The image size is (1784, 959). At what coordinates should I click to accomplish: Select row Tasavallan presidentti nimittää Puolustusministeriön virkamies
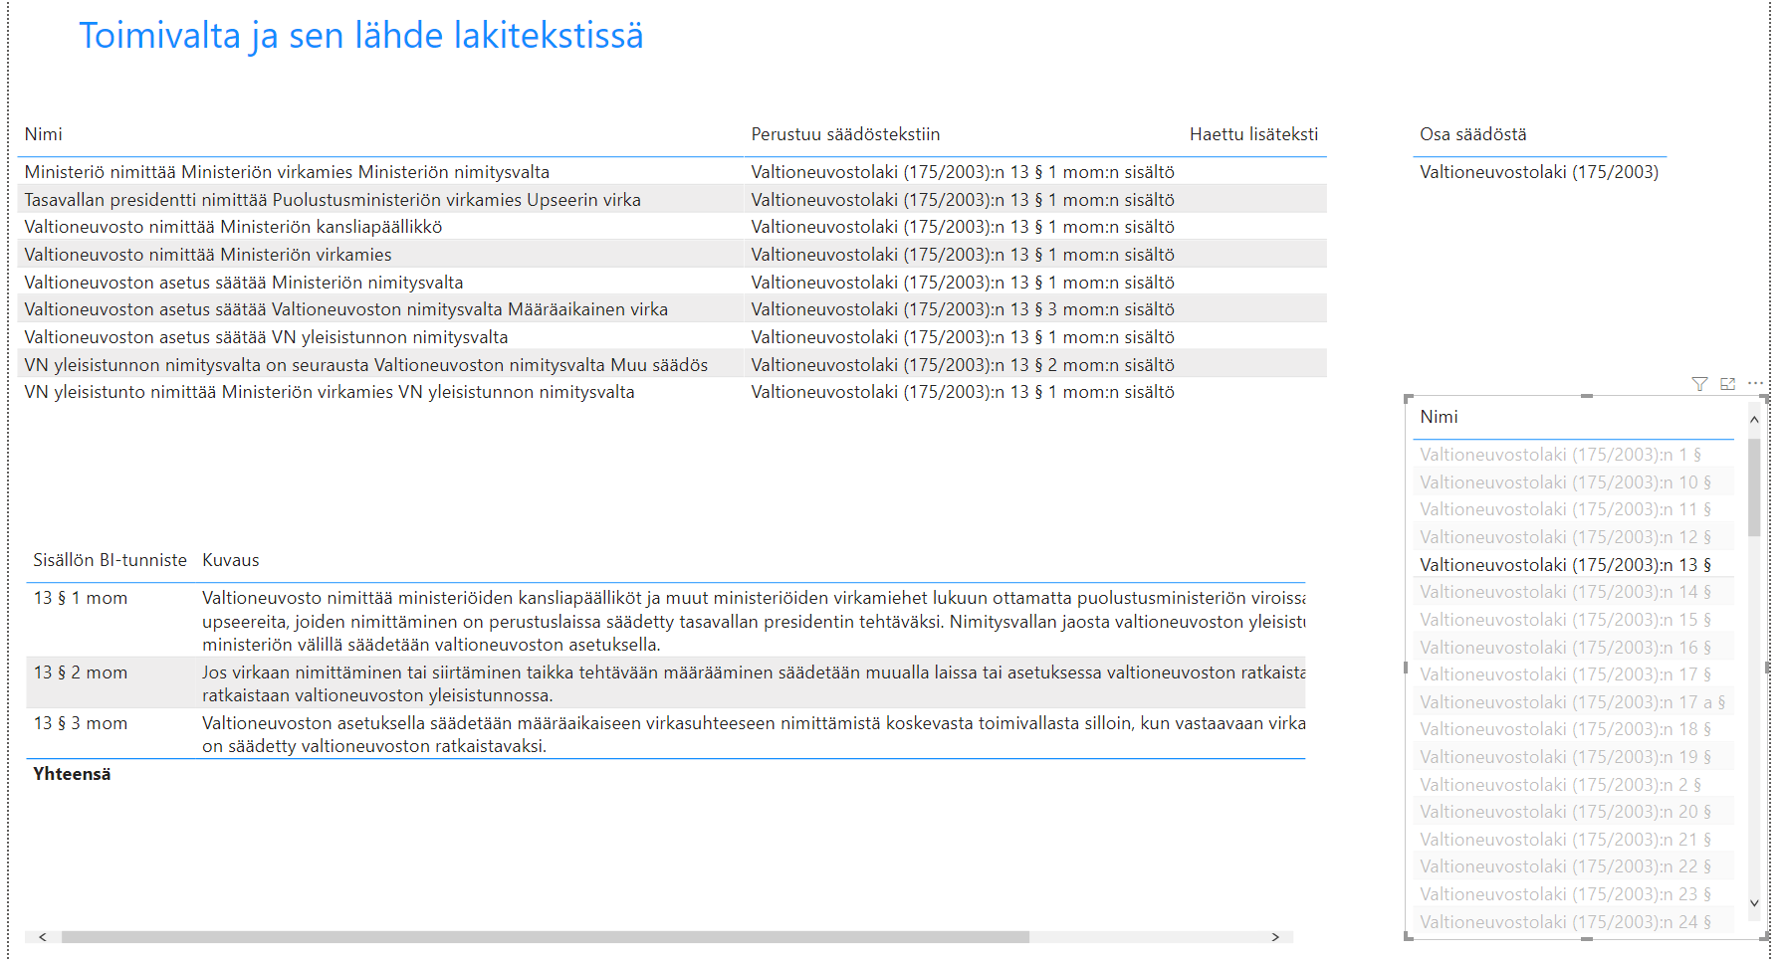pos(672,200)
